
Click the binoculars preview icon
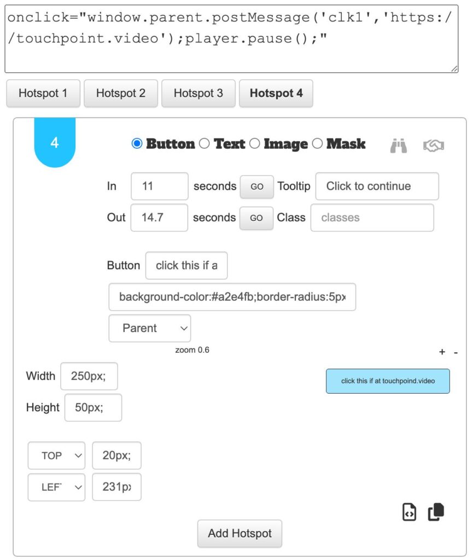(x=399, y=145)
